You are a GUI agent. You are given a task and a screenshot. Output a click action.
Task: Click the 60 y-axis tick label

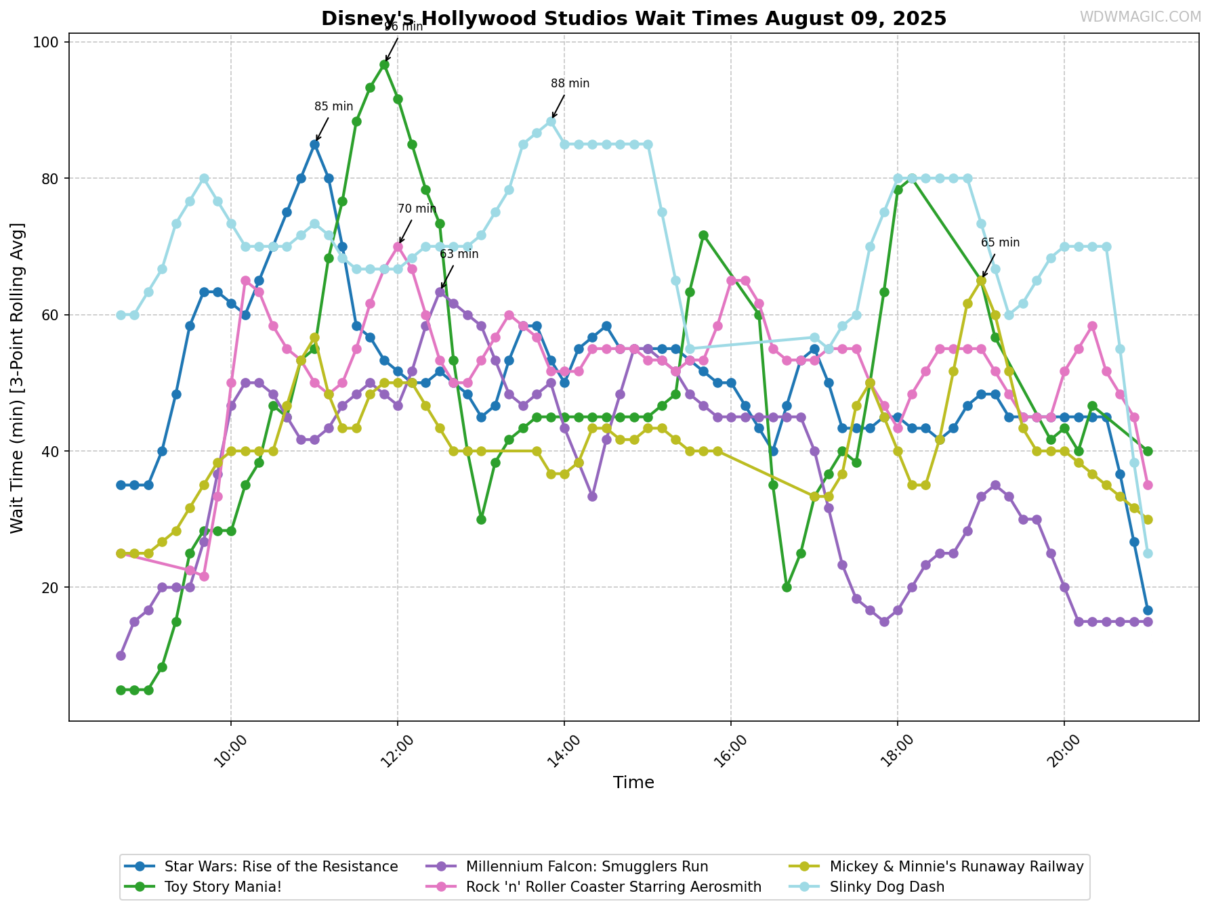click(x=51, y=315)
